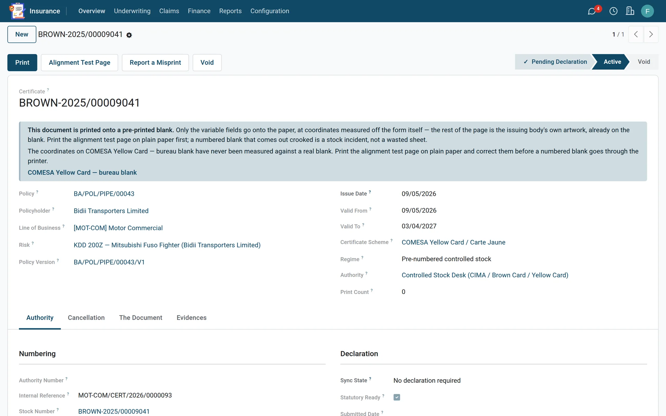Go to the previous record arrow

[636, 34]
